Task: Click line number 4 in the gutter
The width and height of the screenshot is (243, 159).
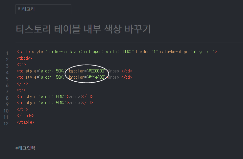Action: (x=7, y=72)
